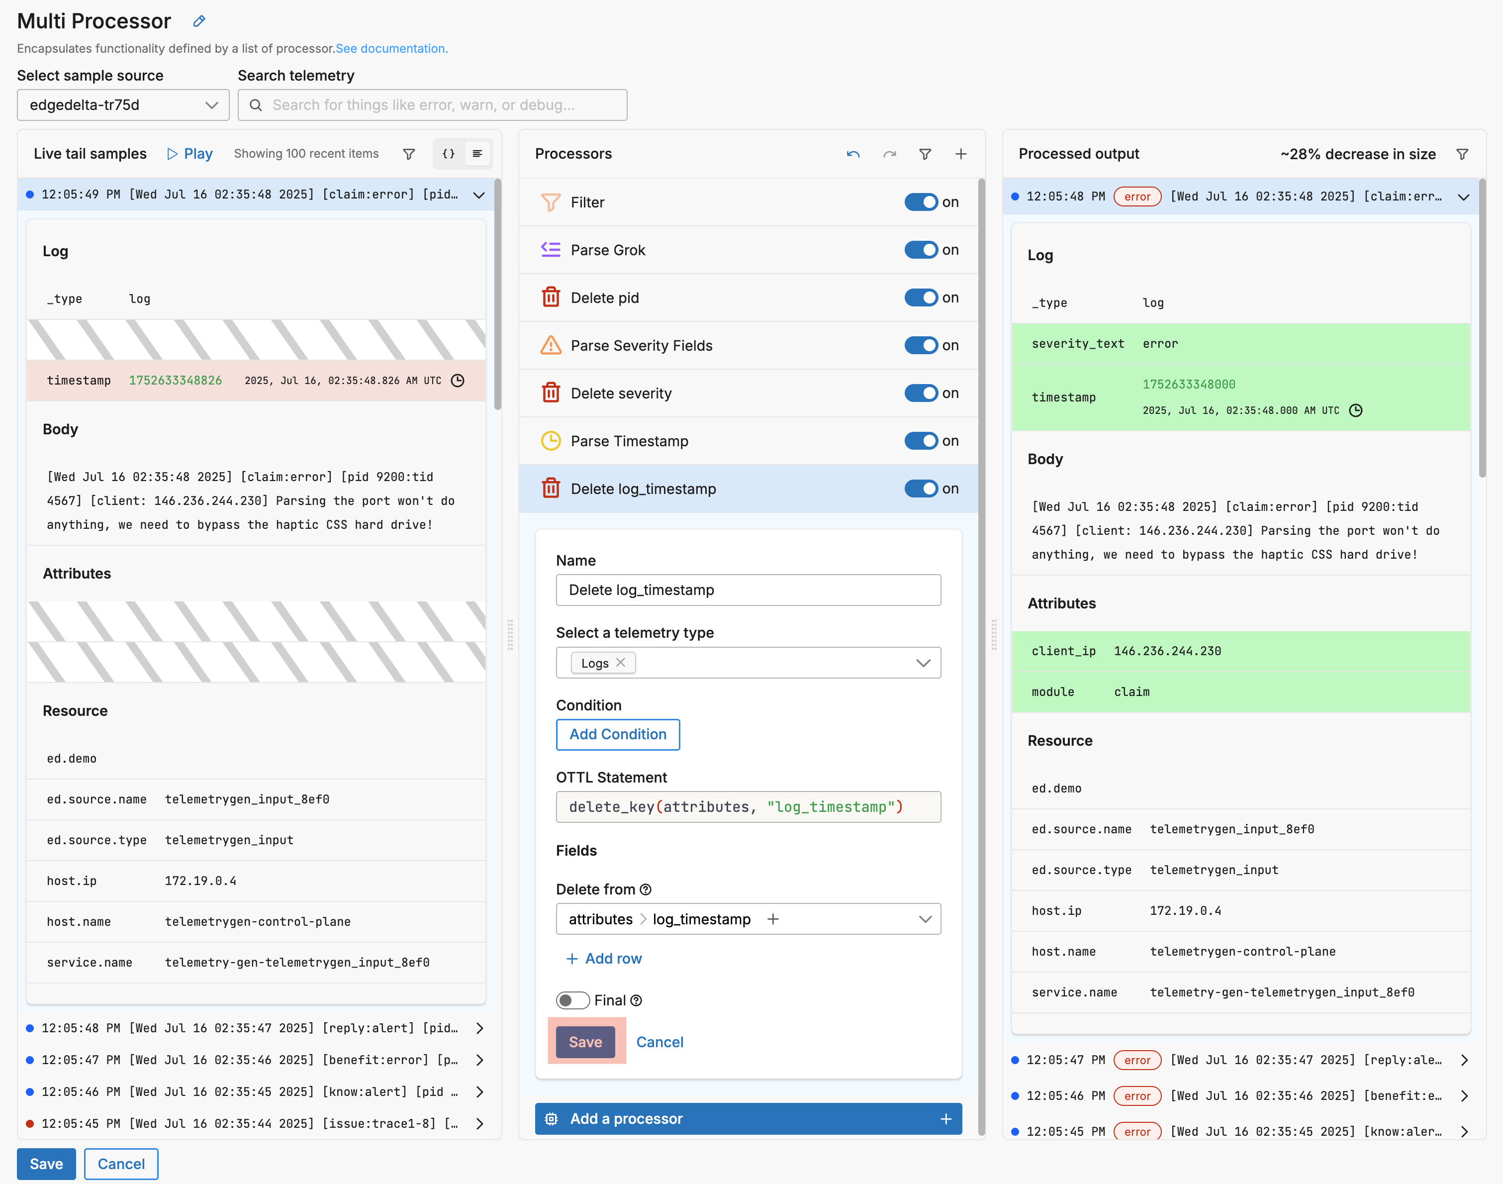
Task: Select the Delete pid processor row
Action: [749, 297]
